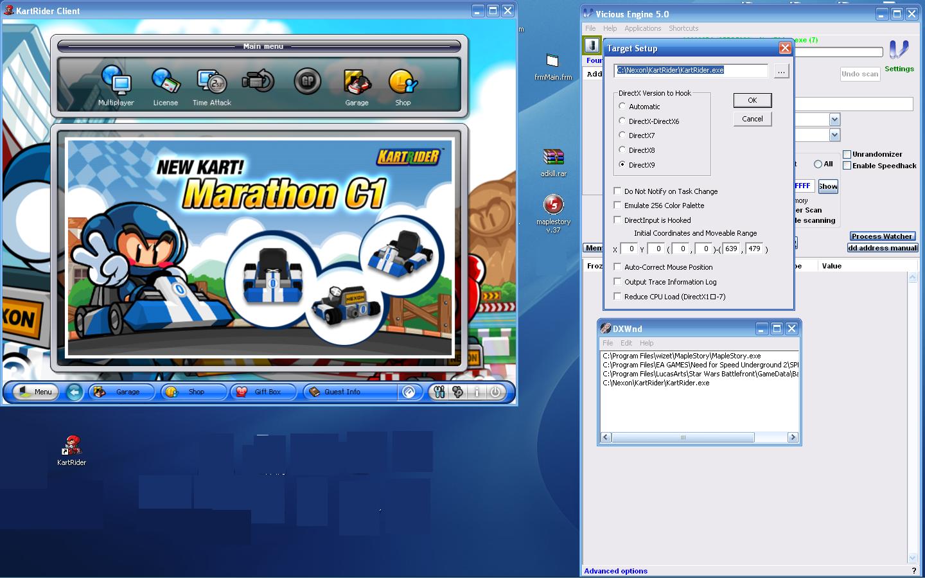Toggle the Enable Speedhack checkbox

(x=847, y=166)
